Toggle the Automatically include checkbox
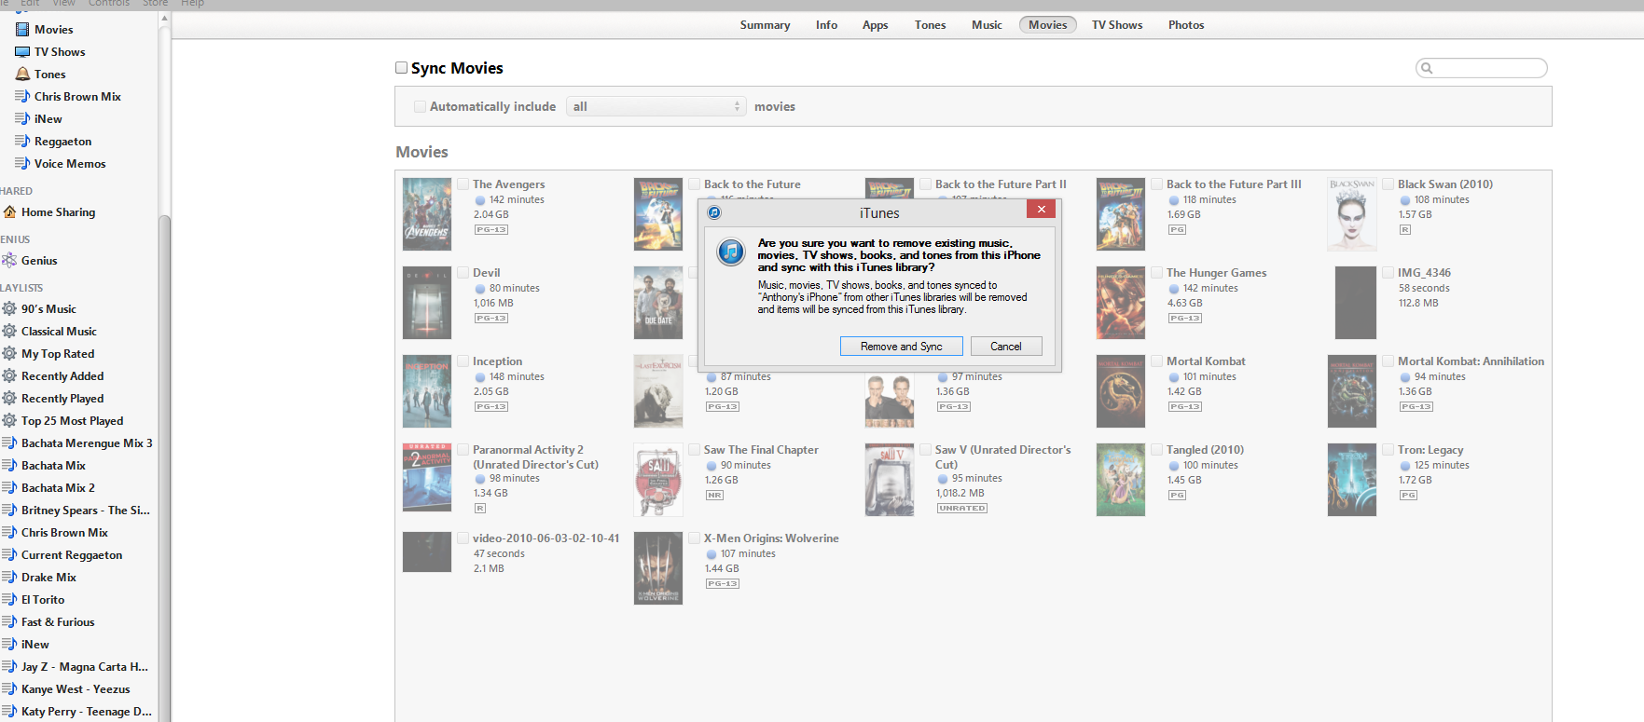The width and height of the screenshot is (1644, 722). [x=420, y=107]
